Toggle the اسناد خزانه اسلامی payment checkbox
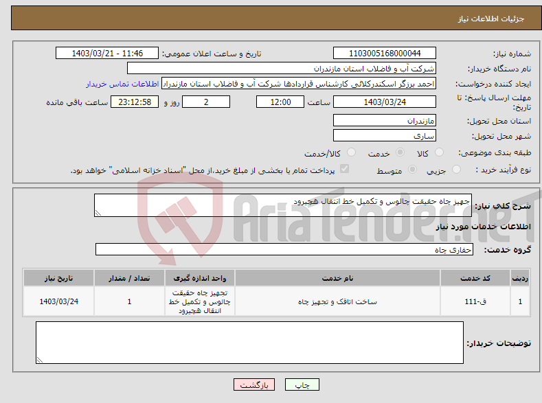542x403 pixels. [344, 169]
